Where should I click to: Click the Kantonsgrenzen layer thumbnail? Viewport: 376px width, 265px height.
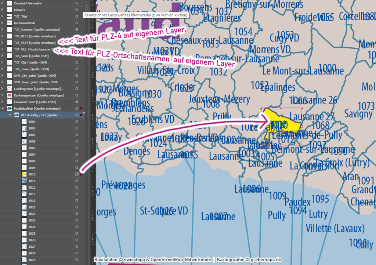click(10, 95)
